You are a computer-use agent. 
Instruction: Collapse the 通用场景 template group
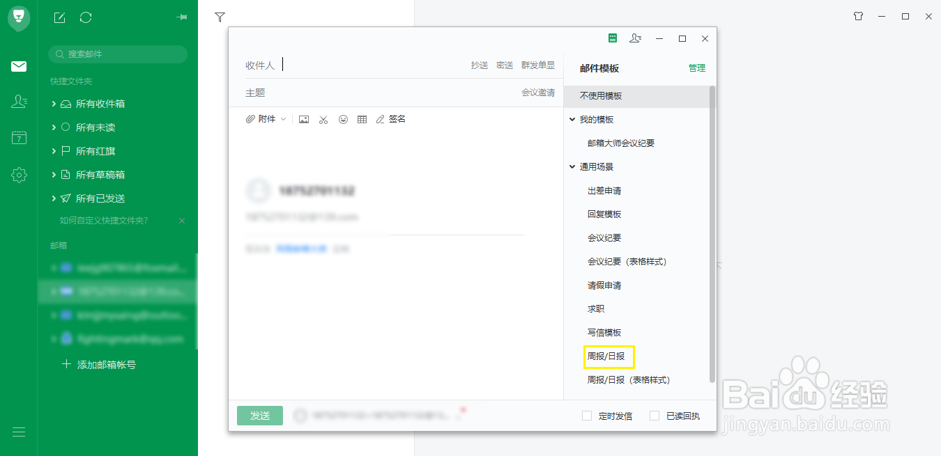pyautogui.click(x=572, y=166)
